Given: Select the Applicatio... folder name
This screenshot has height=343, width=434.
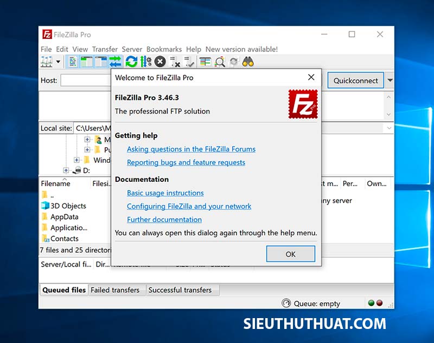Looking at the screenshot, I should coord(69,228).
